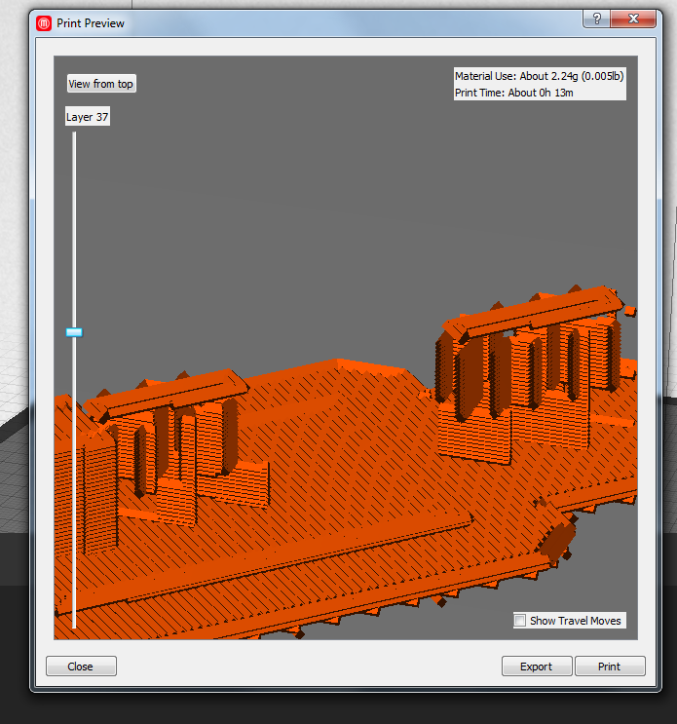Switch to View from top

[100, 84]
